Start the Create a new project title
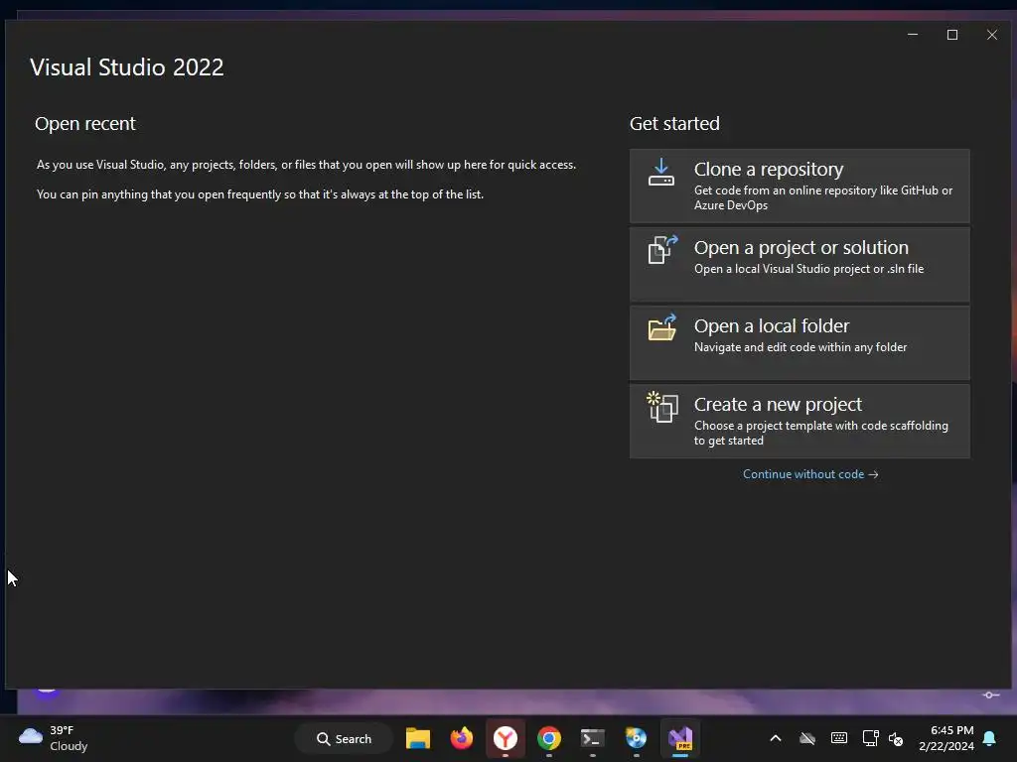Image resolution: width=1017 pixels, height=762 pixels. tap(778, 405)
